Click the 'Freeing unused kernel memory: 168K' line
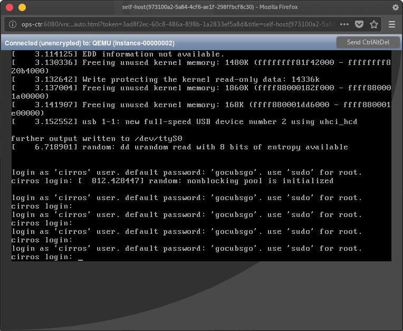 tap(201, 109)
